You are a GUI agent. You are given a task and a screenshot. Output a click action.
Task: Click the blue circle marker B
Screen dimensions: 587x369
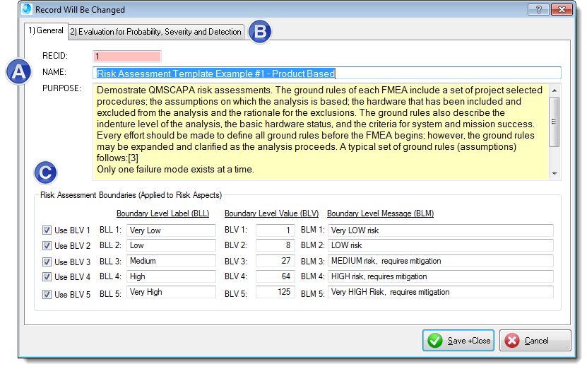pos(261,31)
